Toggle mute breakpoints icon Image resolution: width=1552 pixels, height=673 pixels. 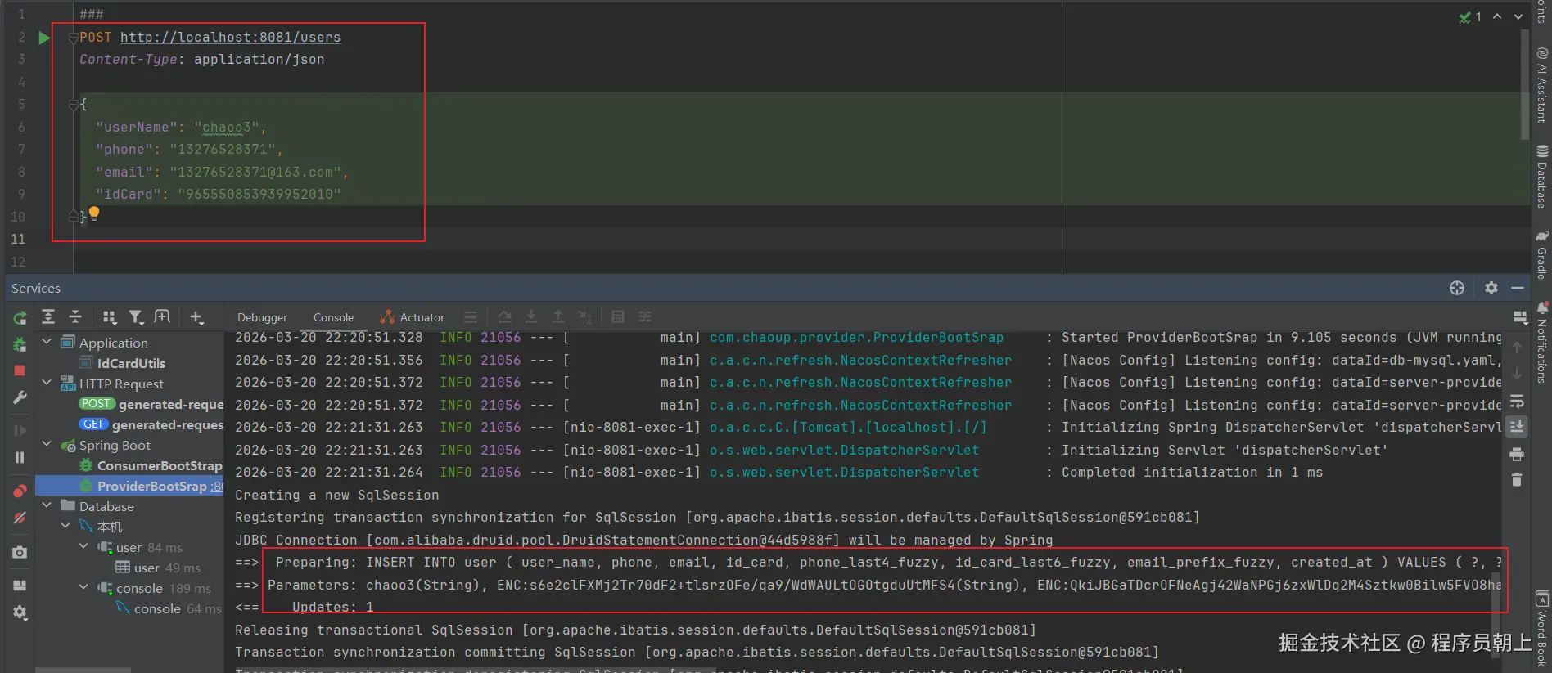[x=20, y=518]
